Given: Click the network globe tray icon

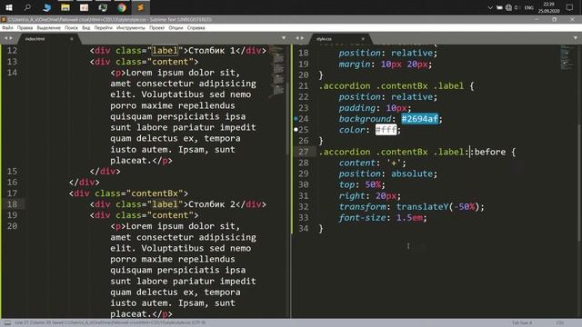Looking at the screenshot, I should (x=508, y=7).
